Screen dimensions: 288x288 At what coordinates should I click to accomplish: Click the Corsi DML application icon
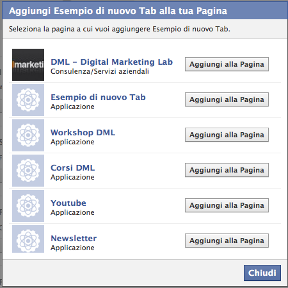(28, 171)
